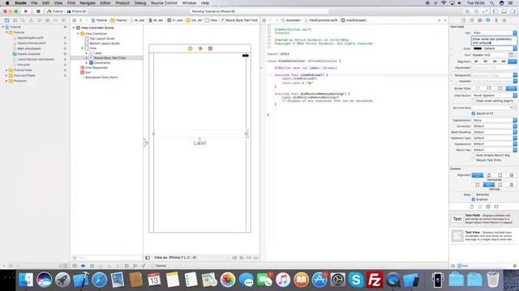Select rounded Border Style option

pyautogui.click(x=512, y=88)
